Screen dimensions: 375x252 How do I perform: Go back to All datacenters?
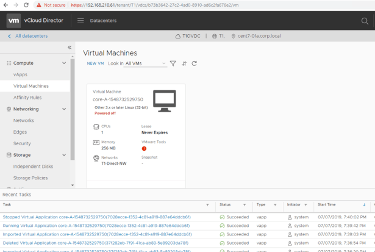click(x=27, y=36)
